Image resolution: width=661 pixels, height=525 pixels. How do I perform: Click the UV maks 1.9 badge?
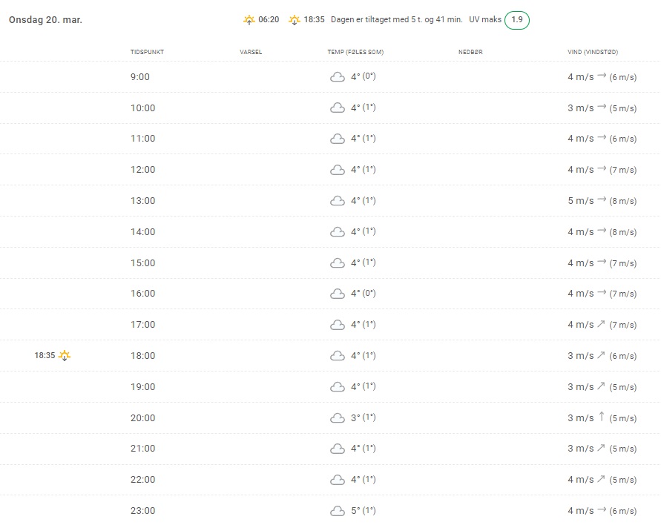click(517, 20)
